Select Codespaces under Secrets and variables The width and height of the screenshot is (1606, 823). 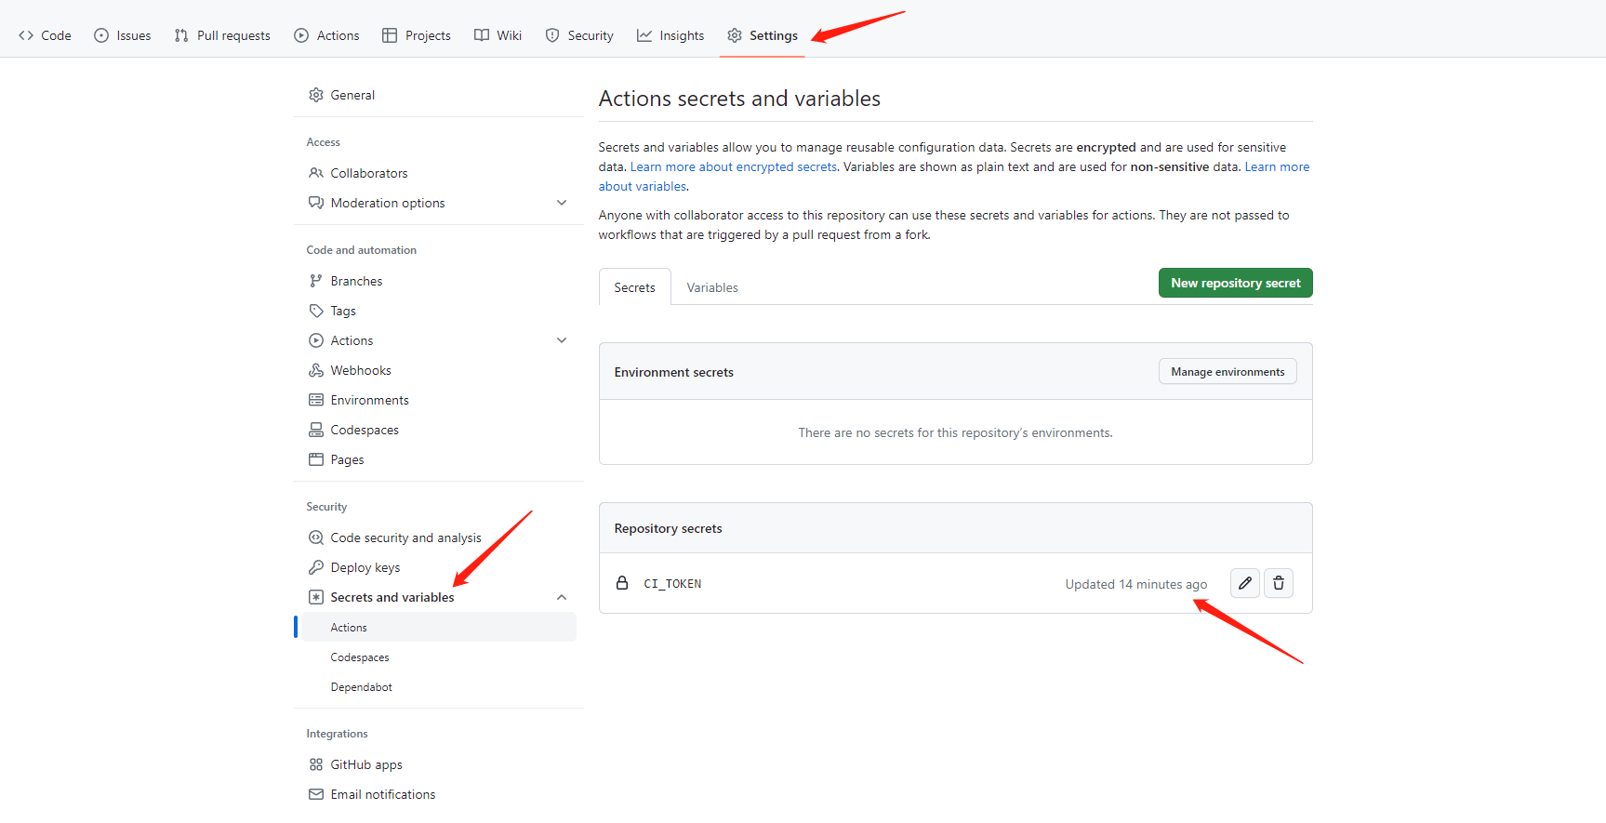[439, 657]
